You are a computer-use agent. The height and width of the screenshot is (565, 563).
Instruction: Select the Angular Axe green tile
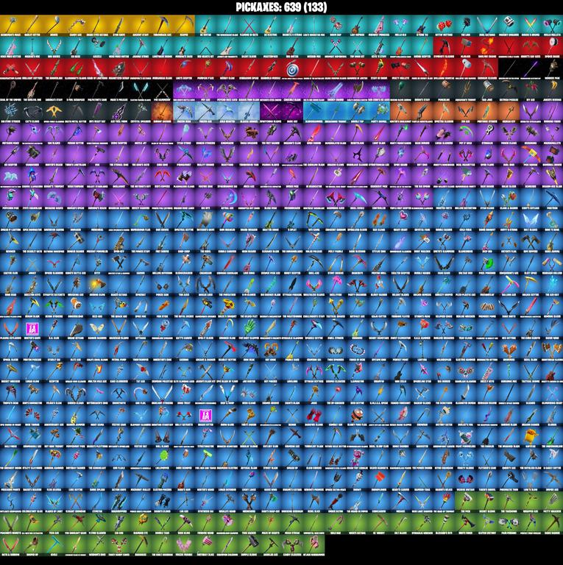tap(271, 545)
